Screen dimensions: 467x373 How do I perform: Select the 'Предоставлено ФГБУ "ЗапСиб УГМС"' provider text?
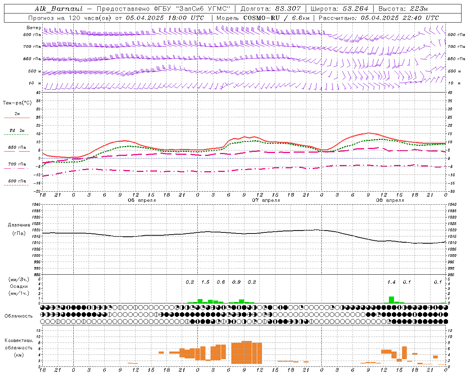[163, 9]
